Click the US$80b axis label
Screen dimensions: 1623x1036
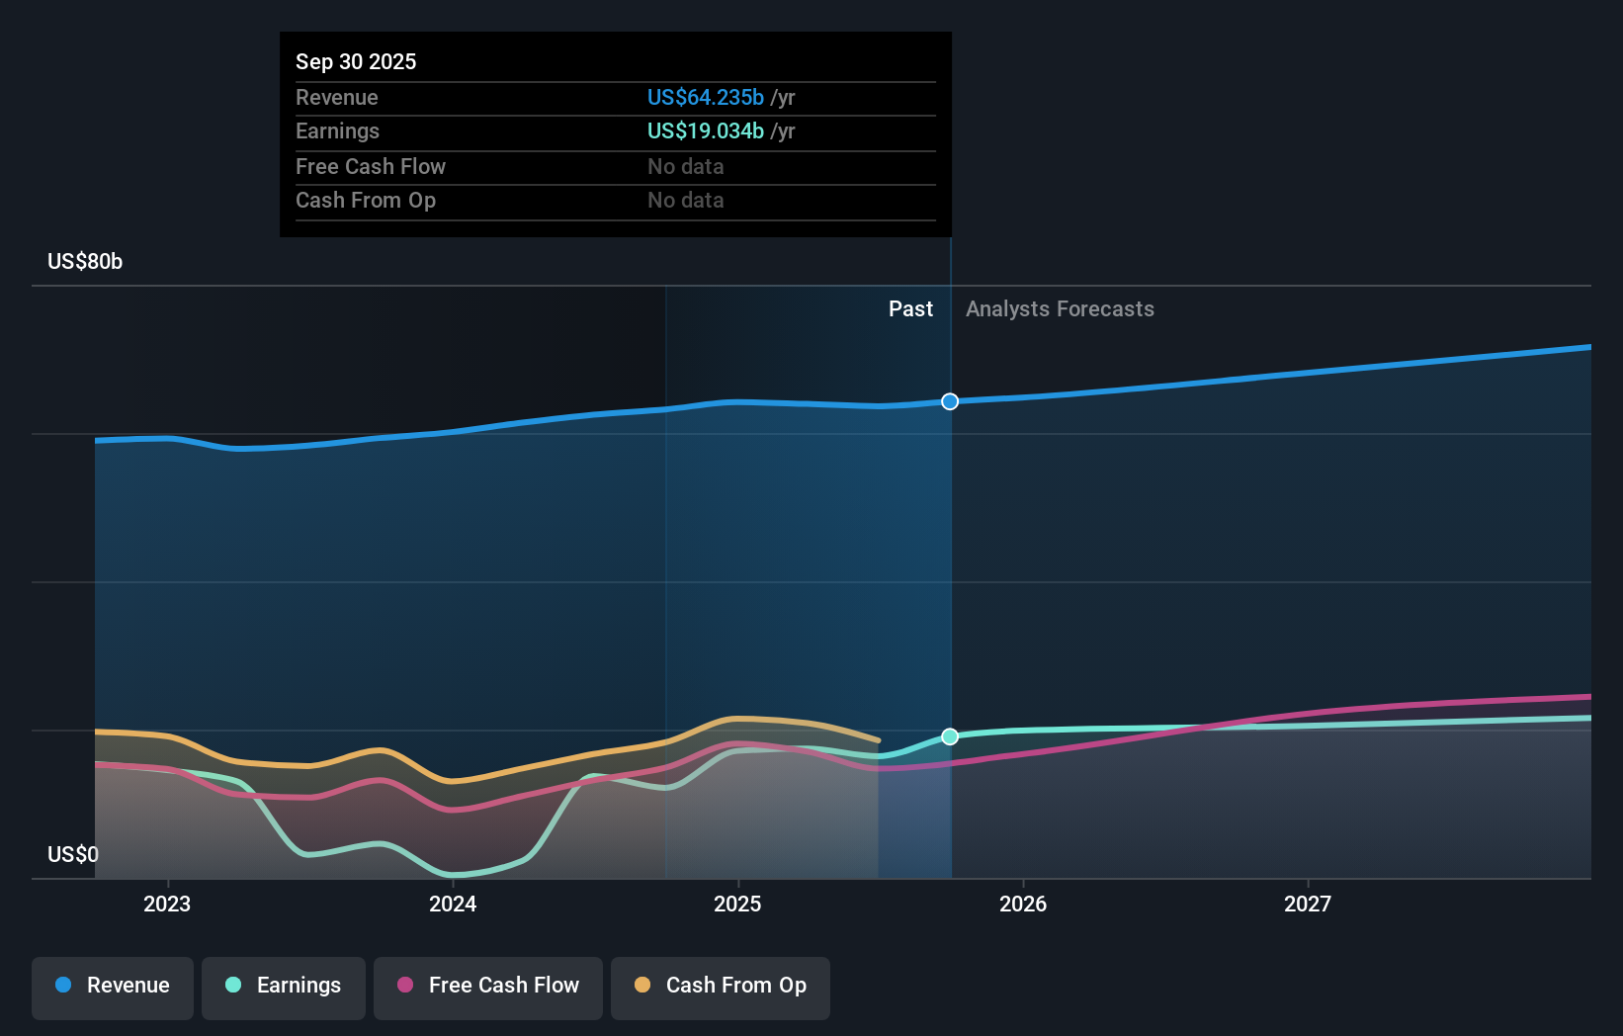point(85,262)
